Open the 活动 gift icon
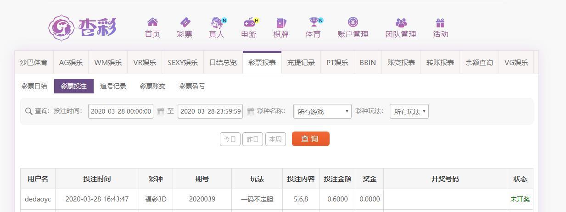This screenshot has height=212, width=566. [440, 22]
